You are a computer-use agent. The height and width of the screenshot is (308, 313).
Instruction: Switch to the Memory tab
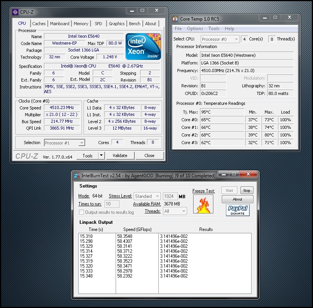(x=81, y=24)
